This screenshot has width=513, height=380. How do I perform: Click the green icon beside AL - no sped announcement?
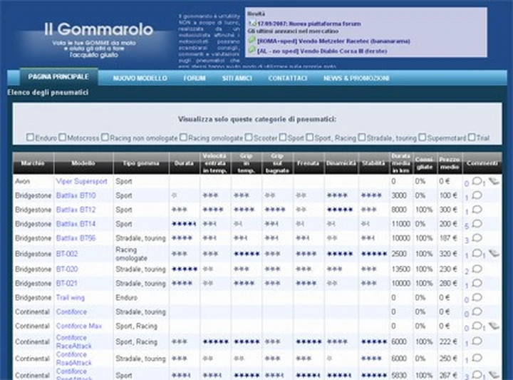pyautogui.click(x=252, y=50)
